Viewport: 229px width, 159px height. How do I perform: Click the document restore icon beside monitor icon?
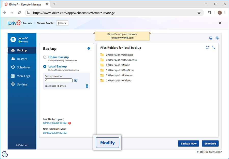(217, 38)
